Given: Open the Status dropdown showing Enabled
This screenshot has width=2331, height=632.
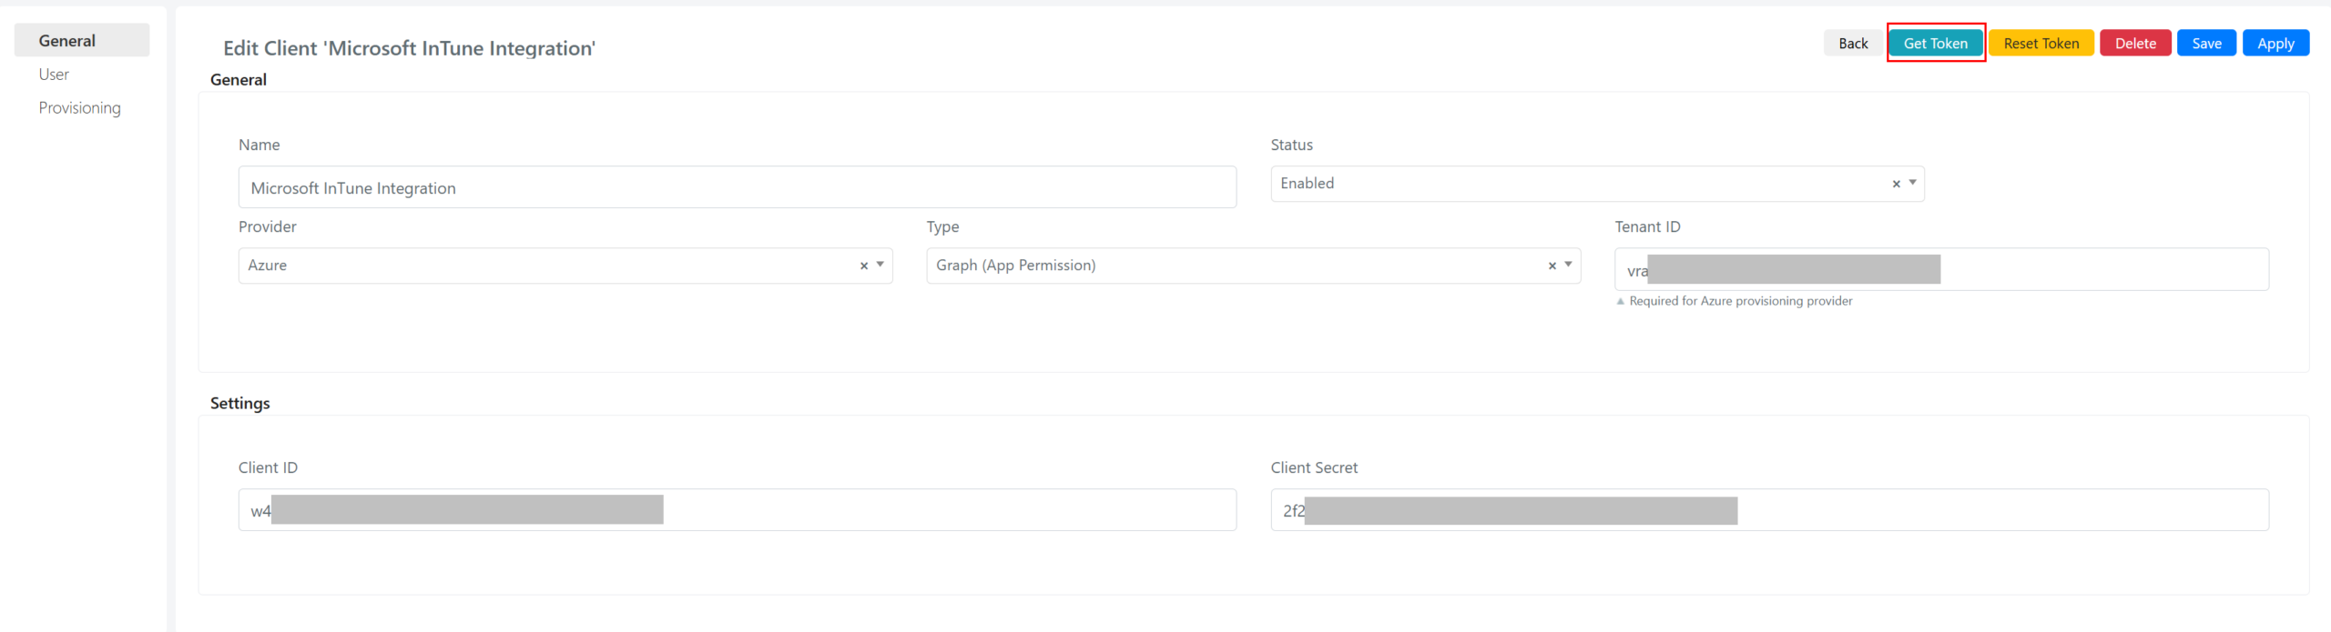Looking at the screenshot, I should click(x=1597, y=184).
